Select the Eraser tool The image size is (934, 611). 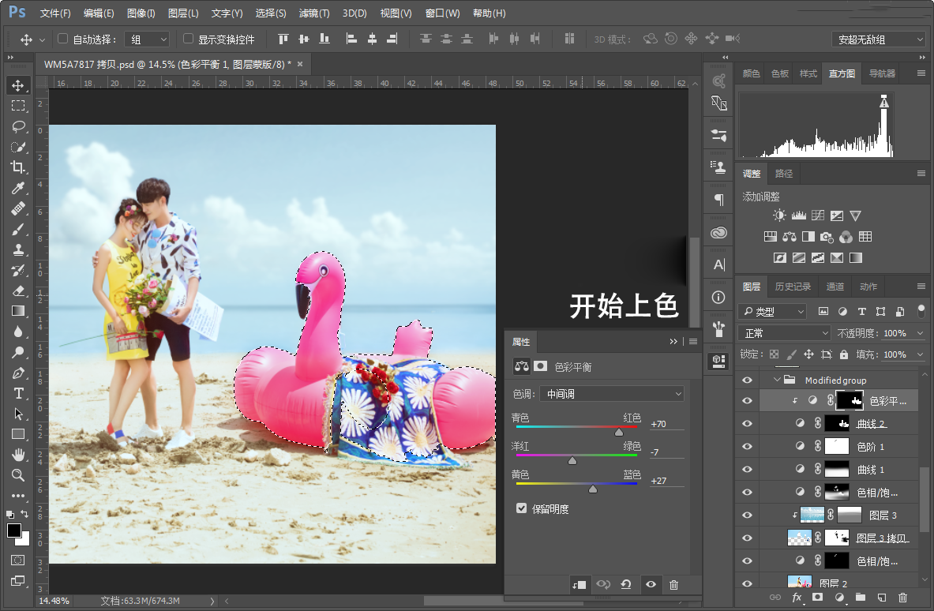[x=18, y=291]
